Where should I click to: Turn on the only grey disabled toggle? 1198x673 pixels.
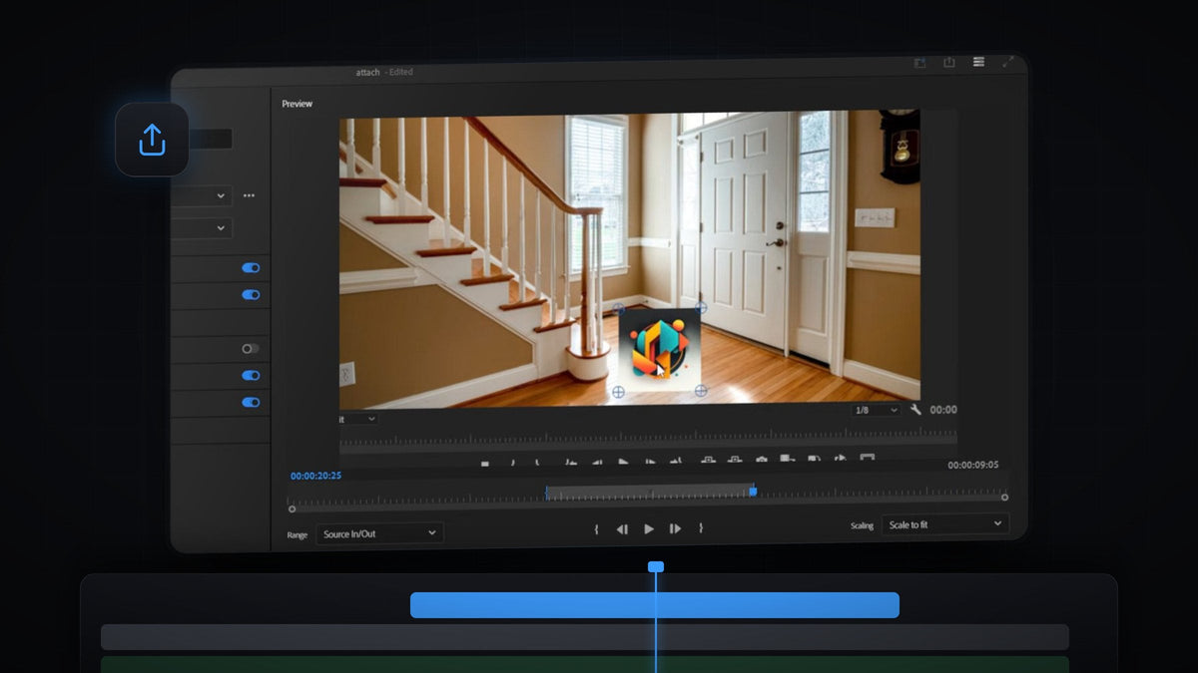click(251, 349)
